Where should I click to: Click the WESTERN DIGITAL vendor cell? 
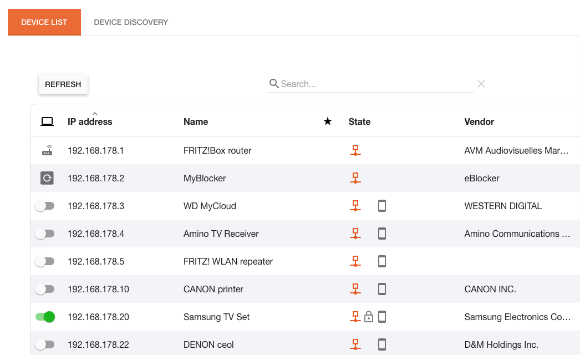(x=503, y=206)
